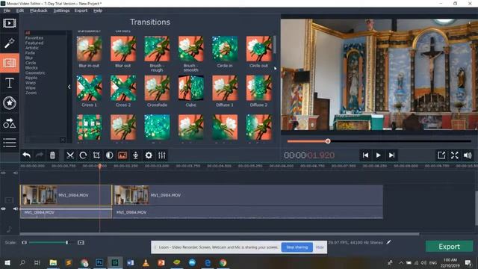Click the Record audio microphone icon
The width and height of the screenshot is (478, 269).
pyautogui.click(x=136, y=155)
